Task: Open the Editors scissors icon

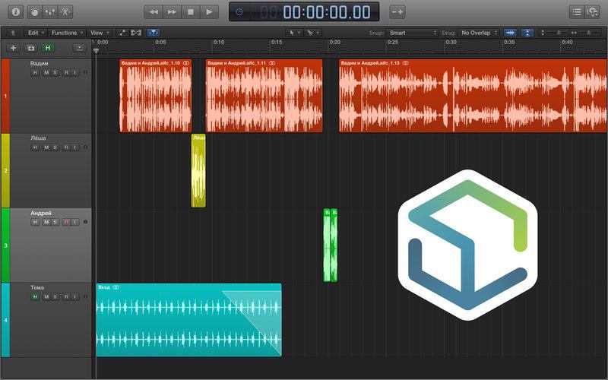Action: (65, 12)
